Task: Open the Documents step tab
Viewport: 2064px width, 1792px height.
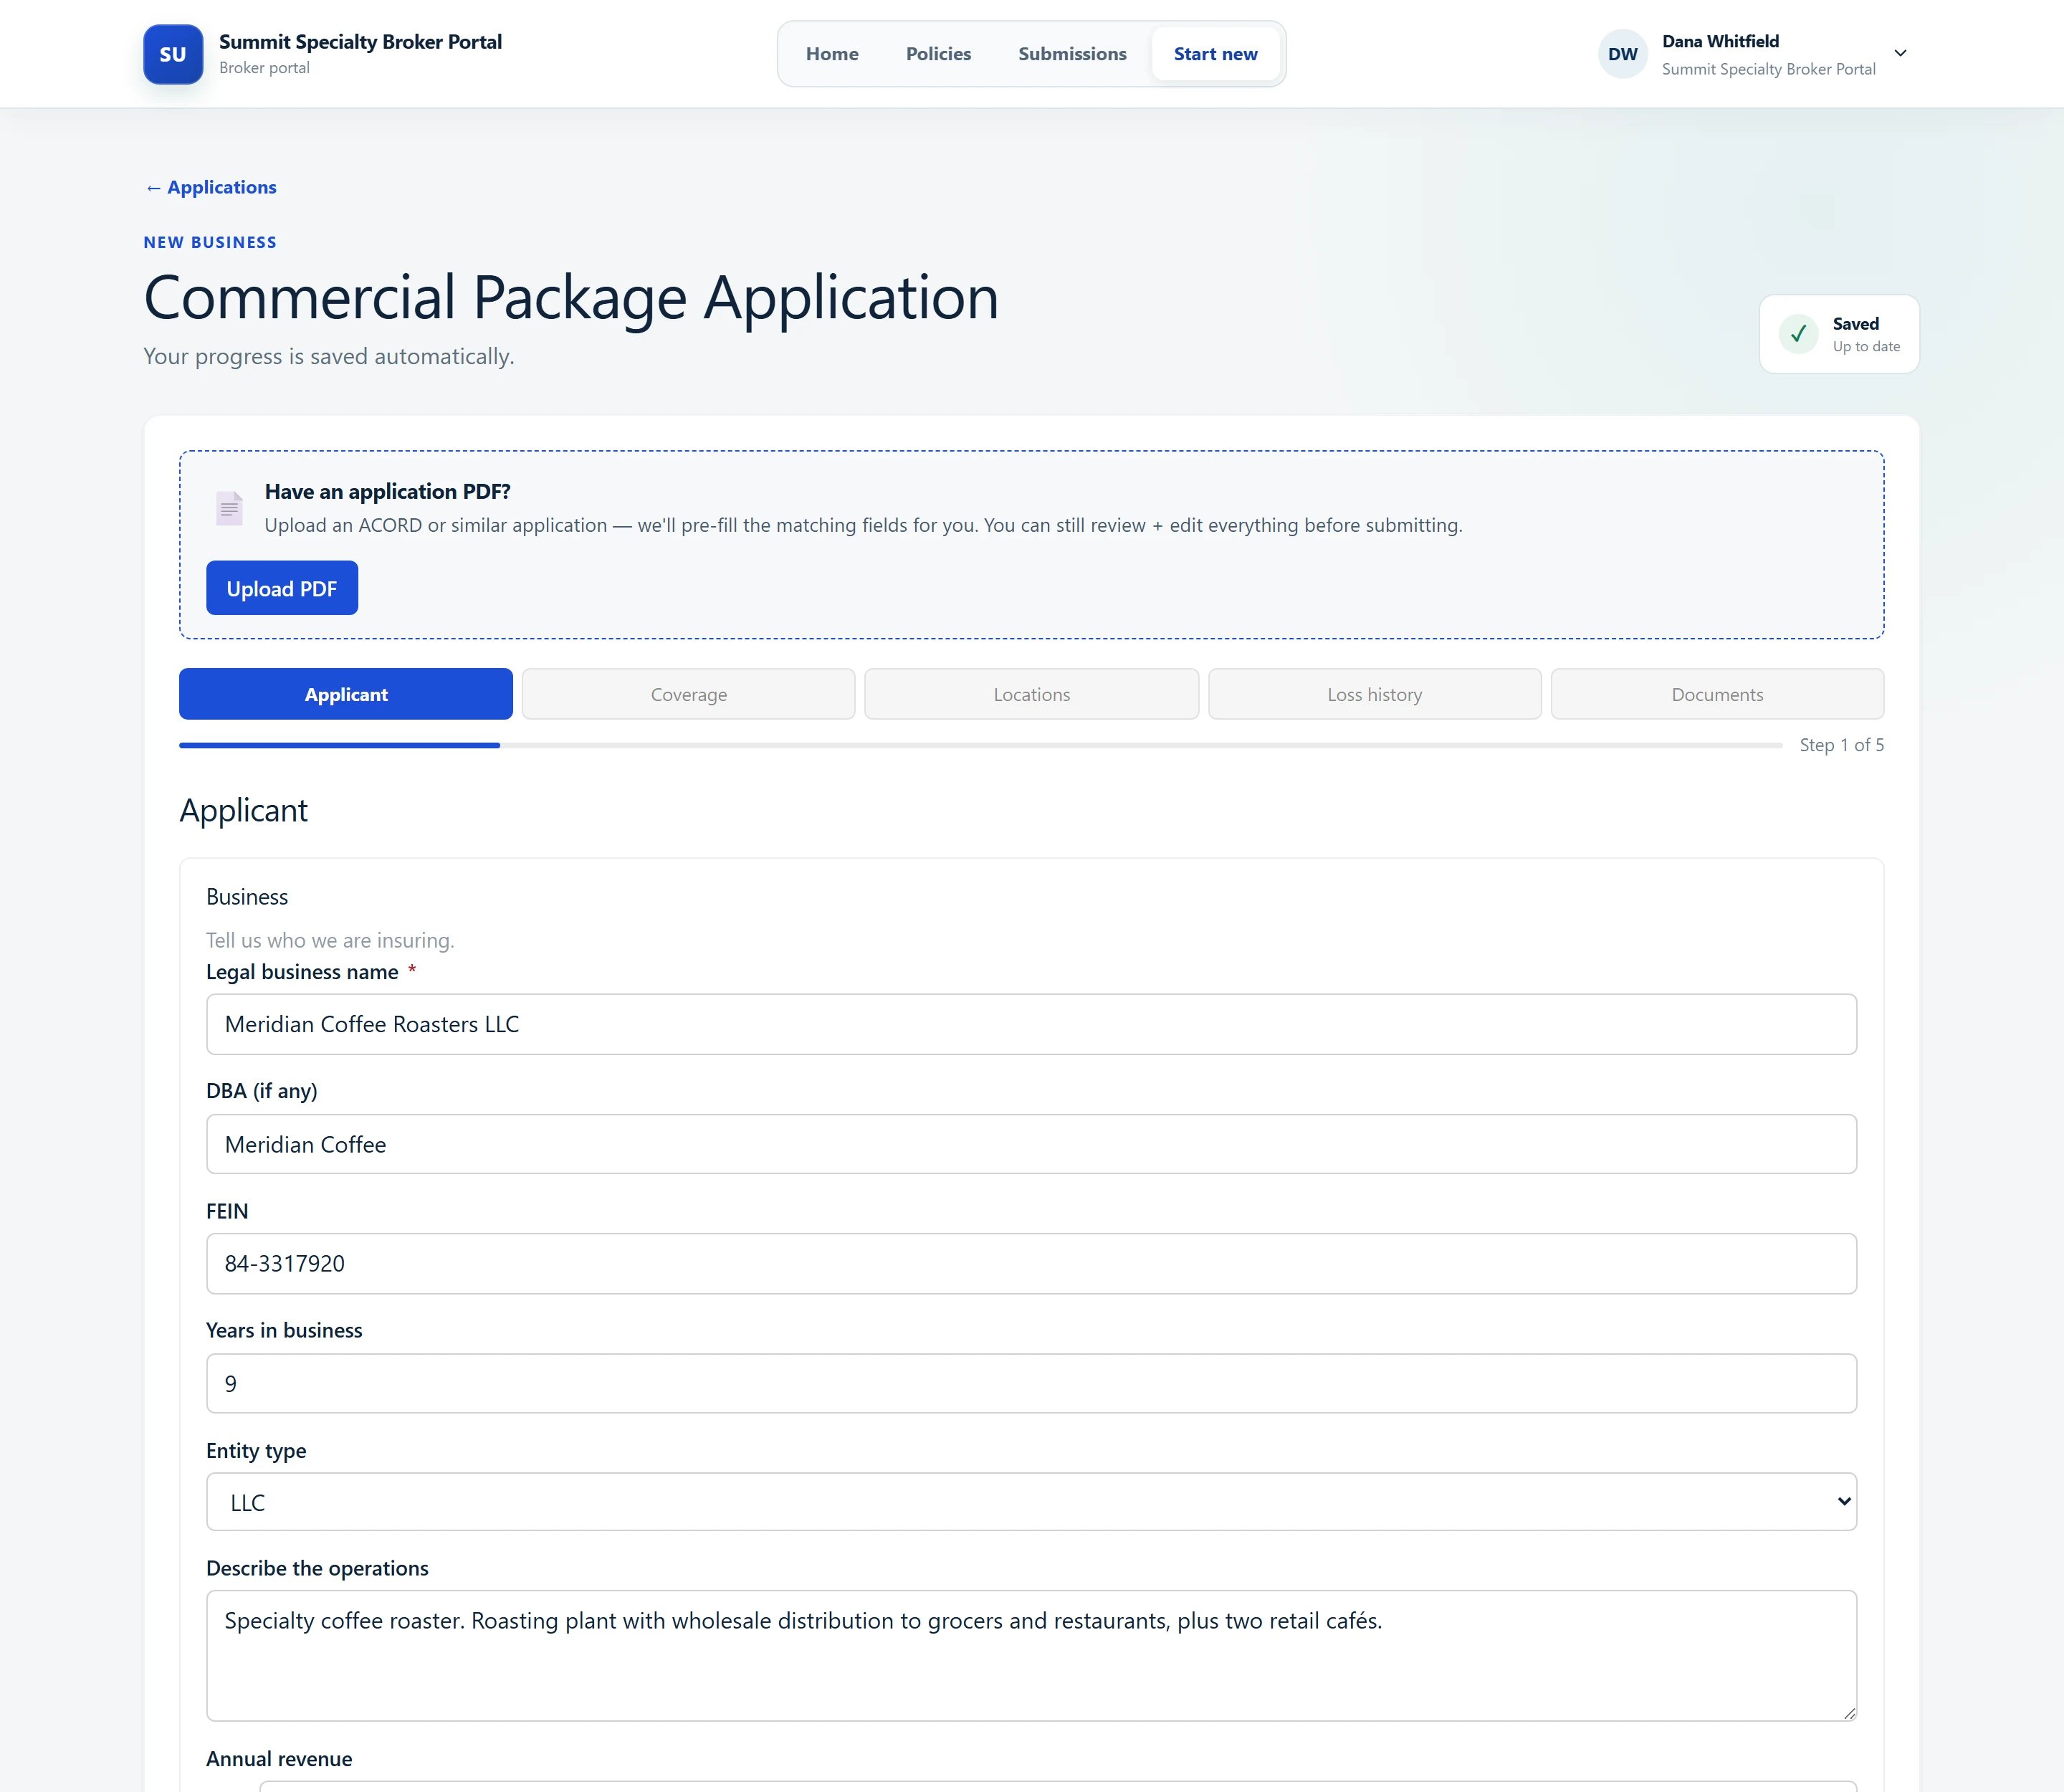Action: (x=1717, y=694)
